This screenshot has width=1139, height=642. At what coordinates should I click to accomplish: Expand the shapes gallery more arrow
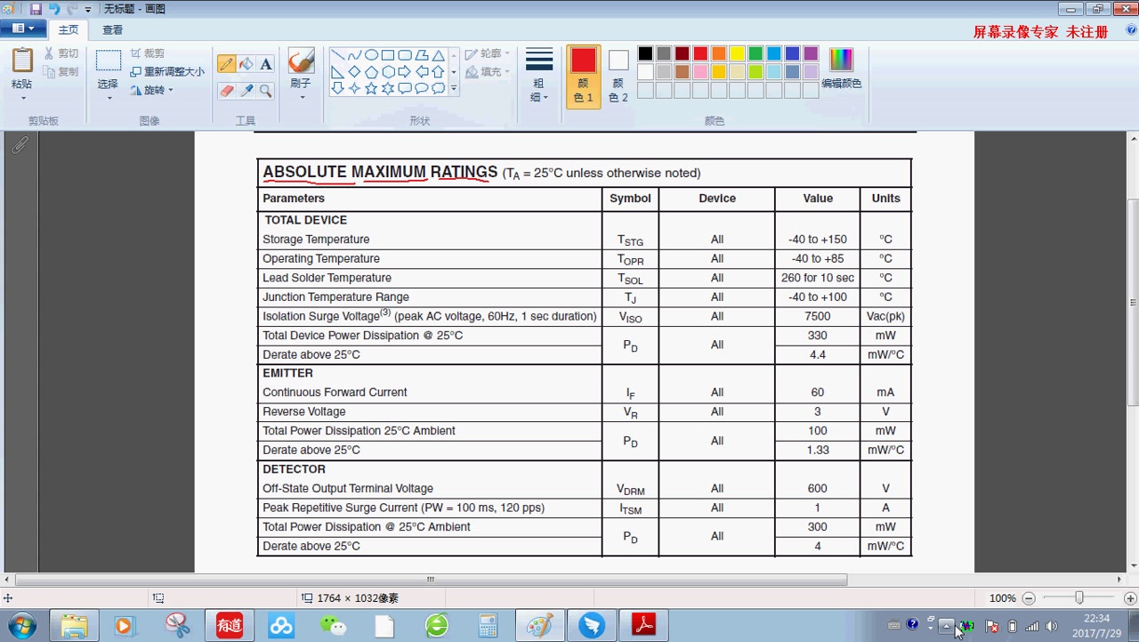click(x=454, y=88)
